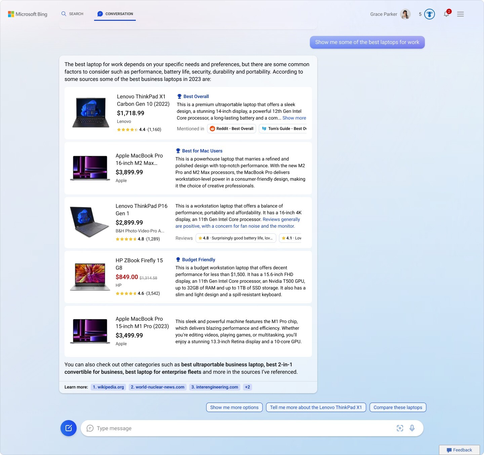Viewport: 484px width, 455px height.
Task: Open the Tom's Guide source chip
Action: tap(283, 129)
